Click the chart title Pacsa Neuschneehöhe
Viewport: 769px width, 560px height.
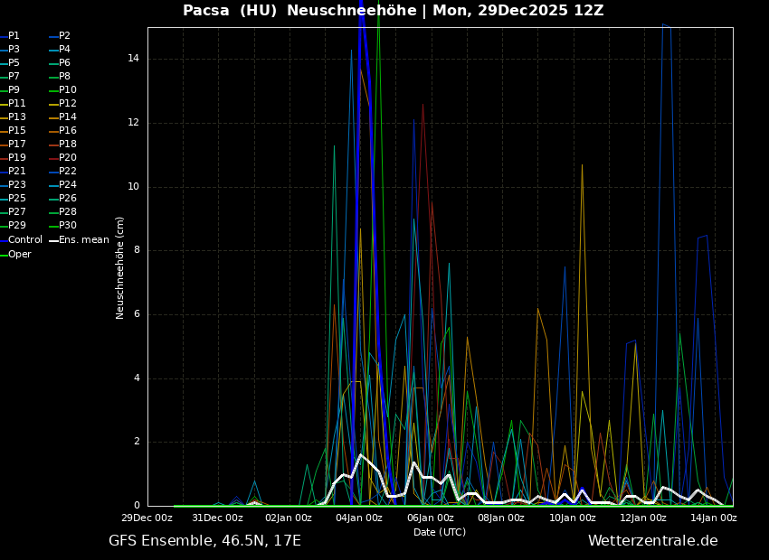[393, 11]
